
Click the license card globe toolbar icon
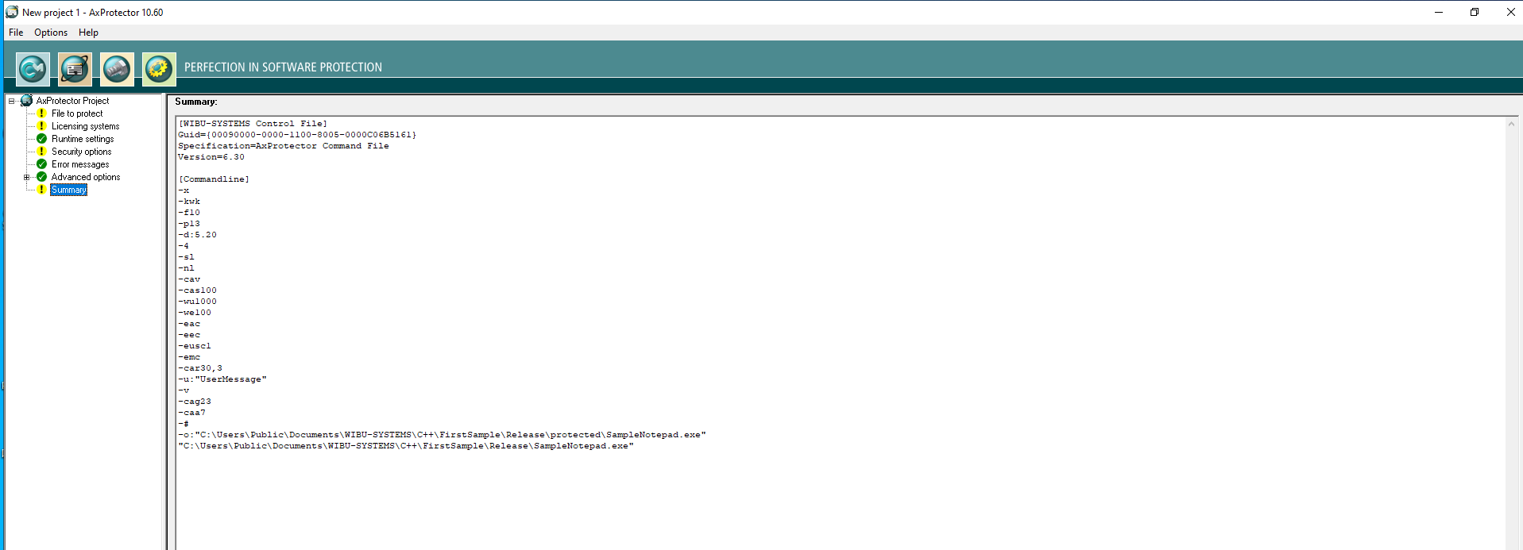click(x=75, y=69)
